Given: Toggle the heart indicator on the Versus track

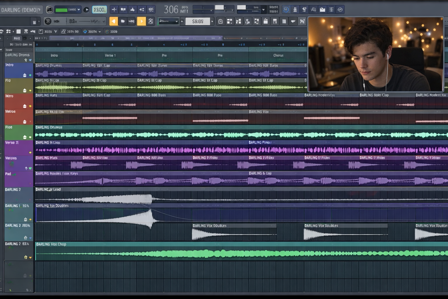Looking at the screenshot, I should click(30, 168).
